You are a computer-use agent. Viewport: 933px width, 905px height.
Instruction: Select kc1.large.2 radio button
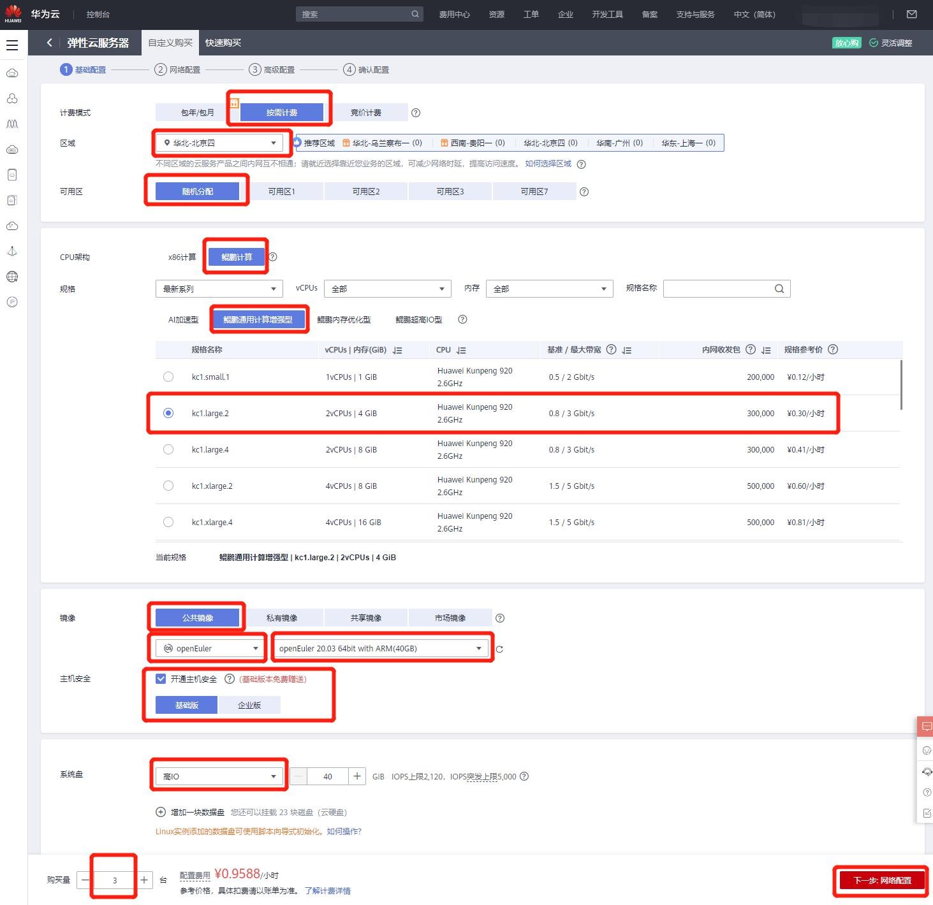point(168,413)
